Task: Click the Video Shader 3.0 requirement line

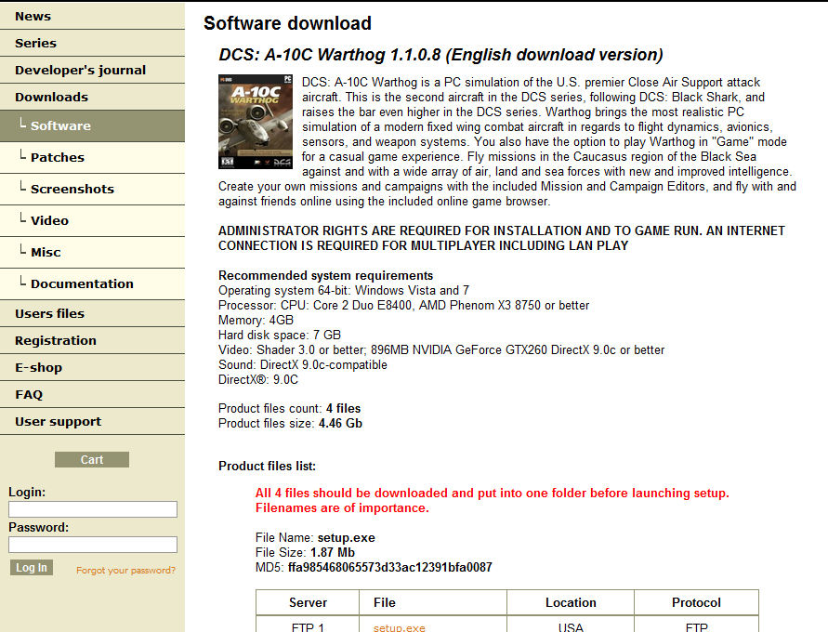Action: pyautogui.click(x=441, y=350)
